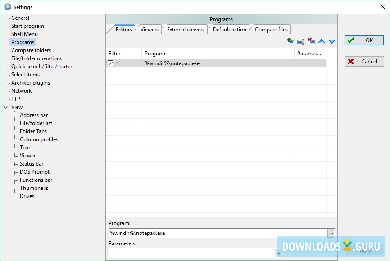Viewport: 390px width, 261px height.
Task: Open the Program field browse dropdown
Action: point(331,233)
